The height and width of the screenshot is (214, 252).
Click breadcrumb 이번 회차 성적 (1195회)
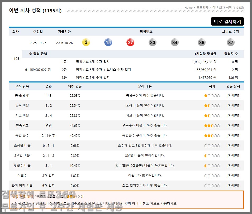tap(228, 8)
